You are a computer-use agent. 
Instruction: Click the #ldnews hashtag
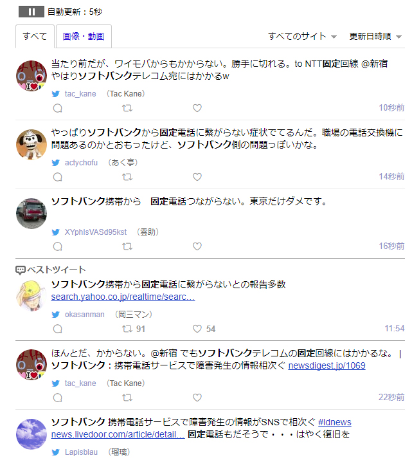pos(335,422)
